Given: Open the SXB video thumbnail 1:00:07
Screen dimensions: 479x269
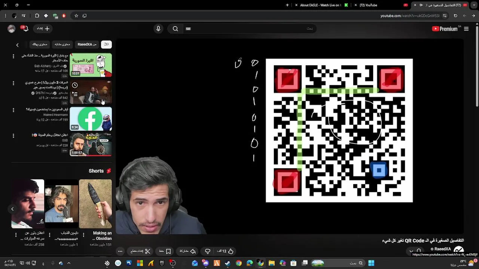Looking at the screenshot, I should coord(91,144).
